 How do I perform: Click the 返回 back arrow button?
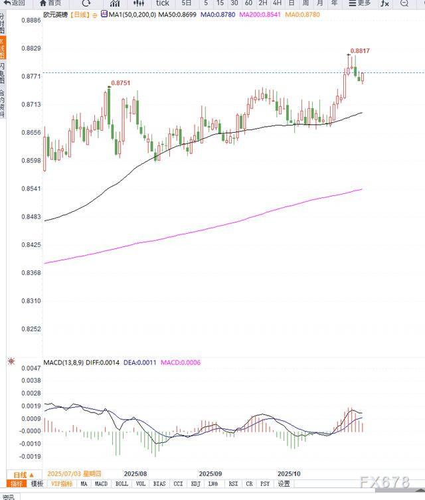pyautogui.click(x=14, y=3)
